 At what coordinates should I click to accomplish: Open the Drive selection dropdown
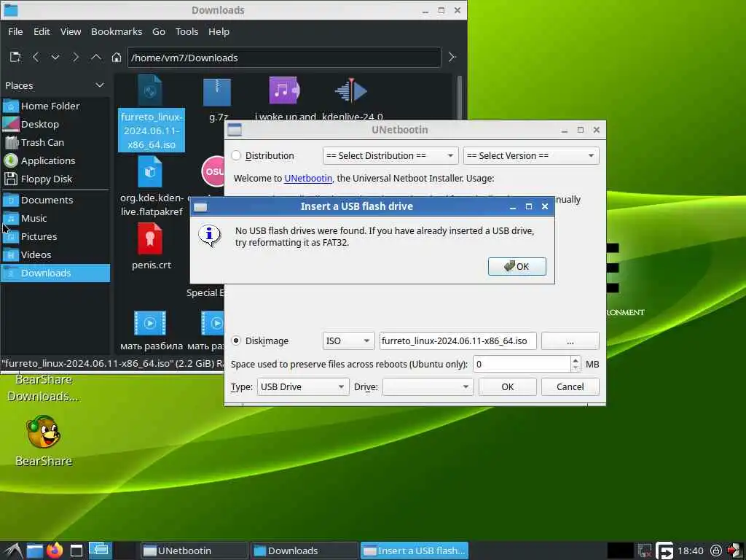pyautogui.click(x=428, y=386)
